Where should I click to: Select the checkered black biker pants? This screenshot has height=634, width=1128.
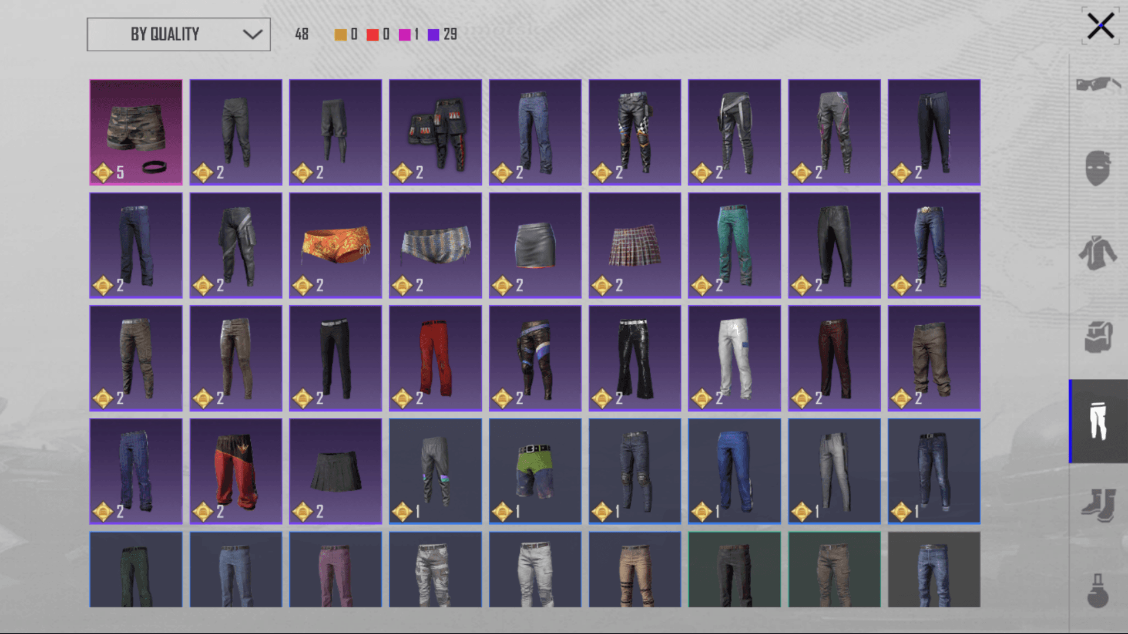click(x=634, y=132)
